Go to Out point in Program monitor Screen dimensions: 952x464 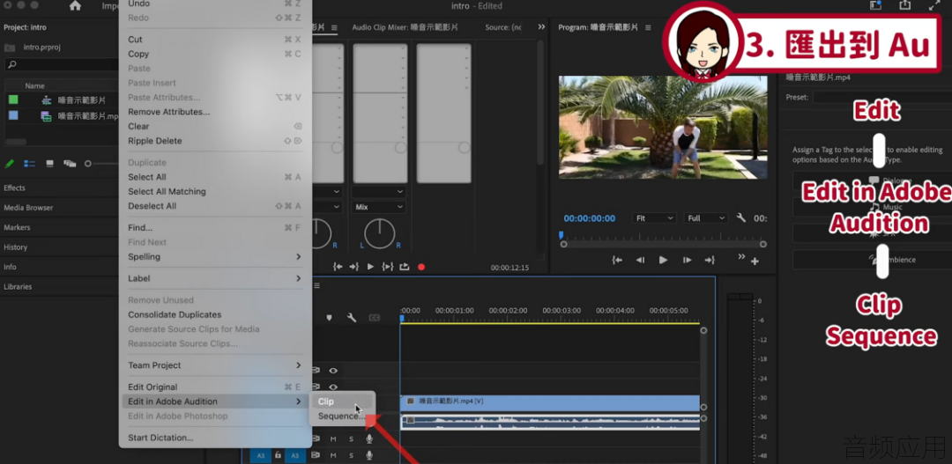709,261
